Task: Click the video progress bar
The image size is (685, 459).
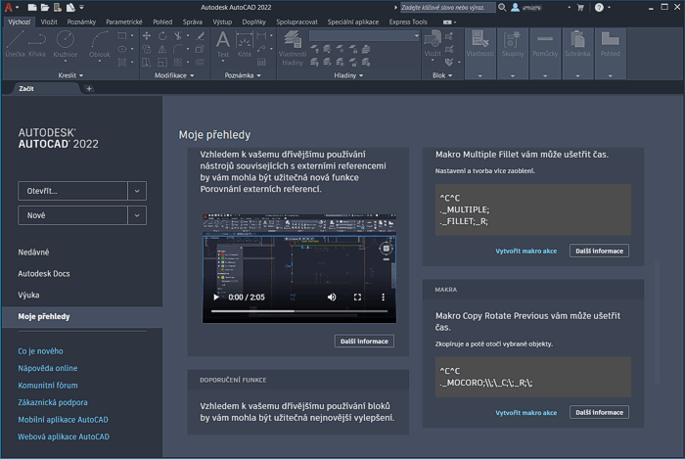Action: 299,311
